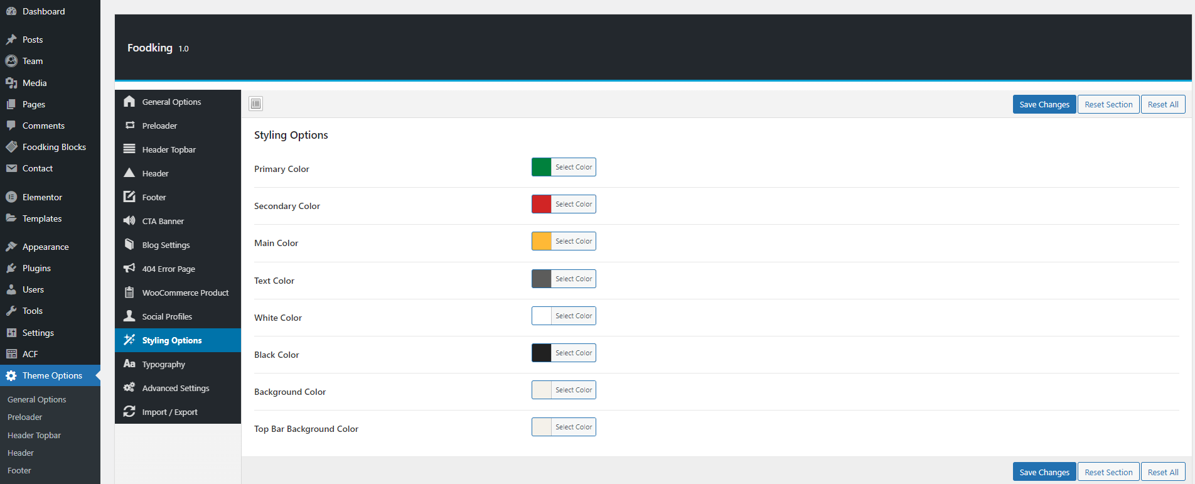Click the CTA Banner megaphone icon
The height and width of the screenshot is (484, 1195).
click(x=129, y=221)
